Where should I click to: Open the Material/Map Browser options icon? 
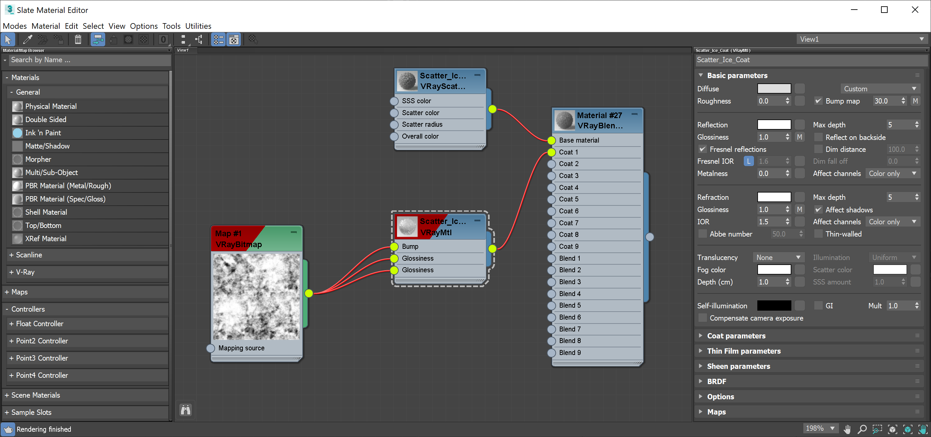tap(5, 60)
